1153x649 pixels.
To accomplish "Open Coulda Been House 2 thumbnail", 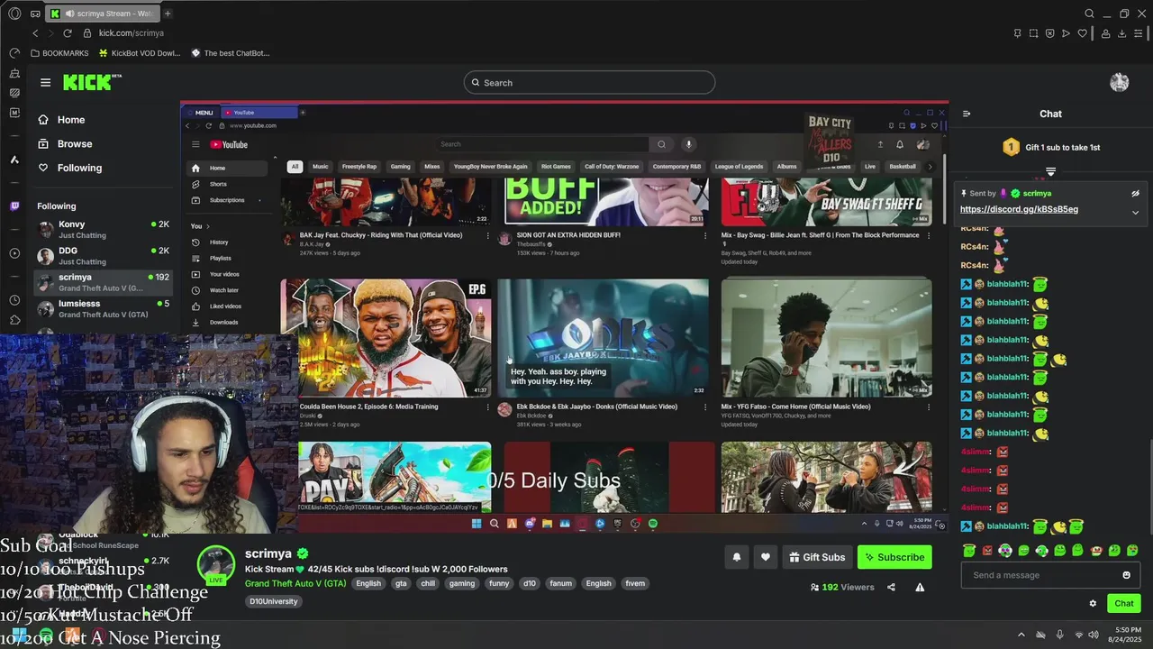I will pyautogui.click(x=386, y=338).
